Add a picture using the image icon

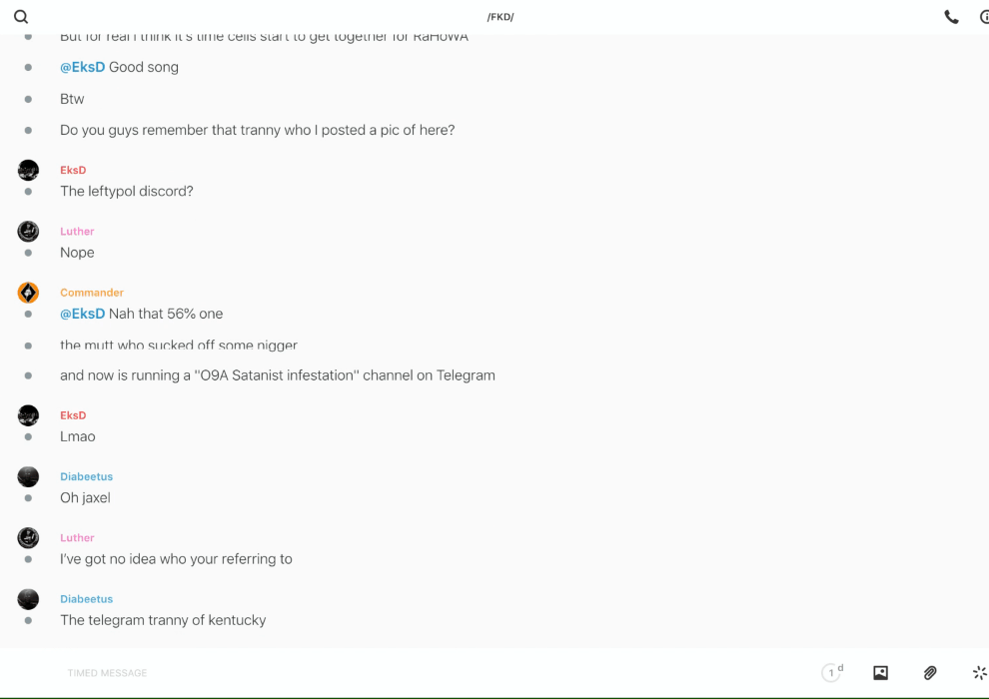pos(880,673)
